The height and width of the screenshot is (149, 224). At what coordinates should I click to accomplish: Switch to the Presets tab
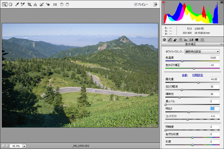point(202,40)
